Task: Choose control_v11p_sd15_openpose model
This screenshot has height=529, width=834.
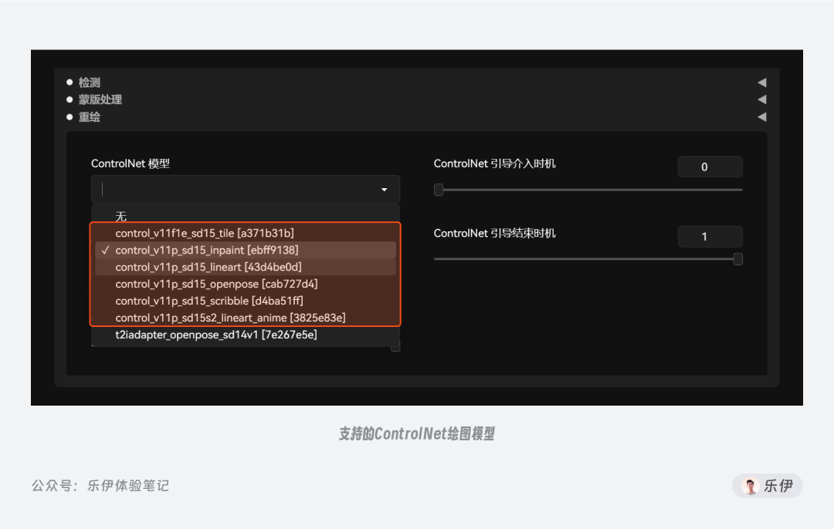Action: (x=246, y=284)
